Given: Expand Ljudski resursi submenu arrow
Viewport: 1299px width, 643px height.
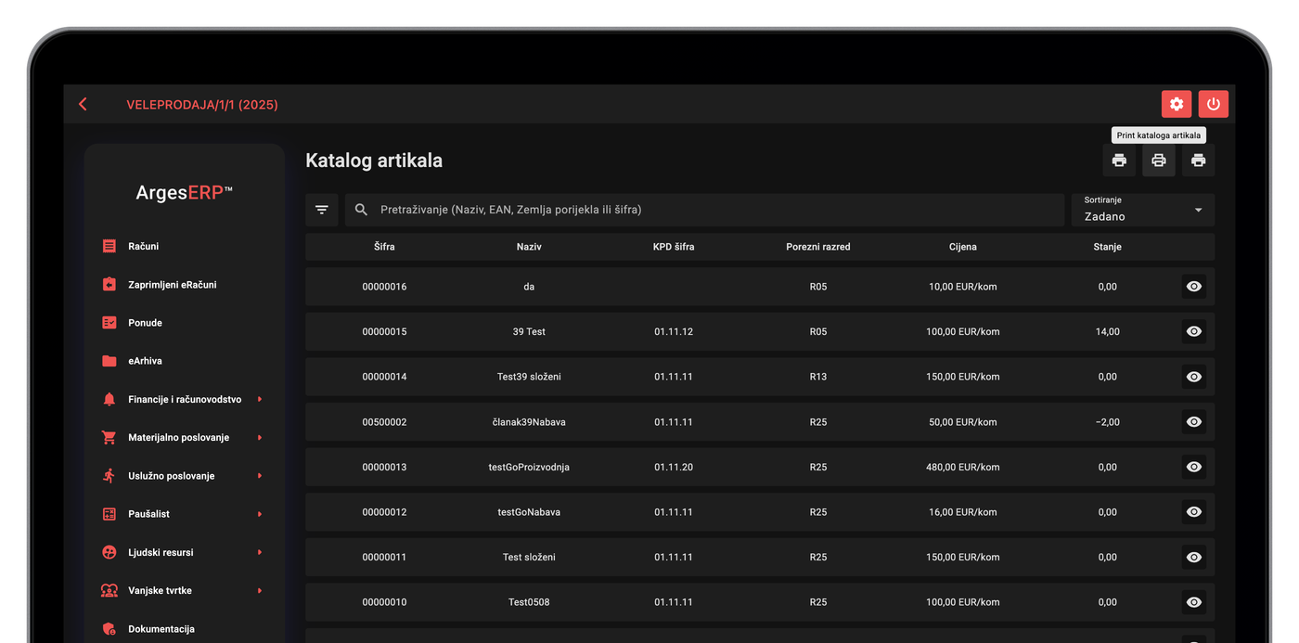Looking at the screenshot, I should click(x=260, y=552).
